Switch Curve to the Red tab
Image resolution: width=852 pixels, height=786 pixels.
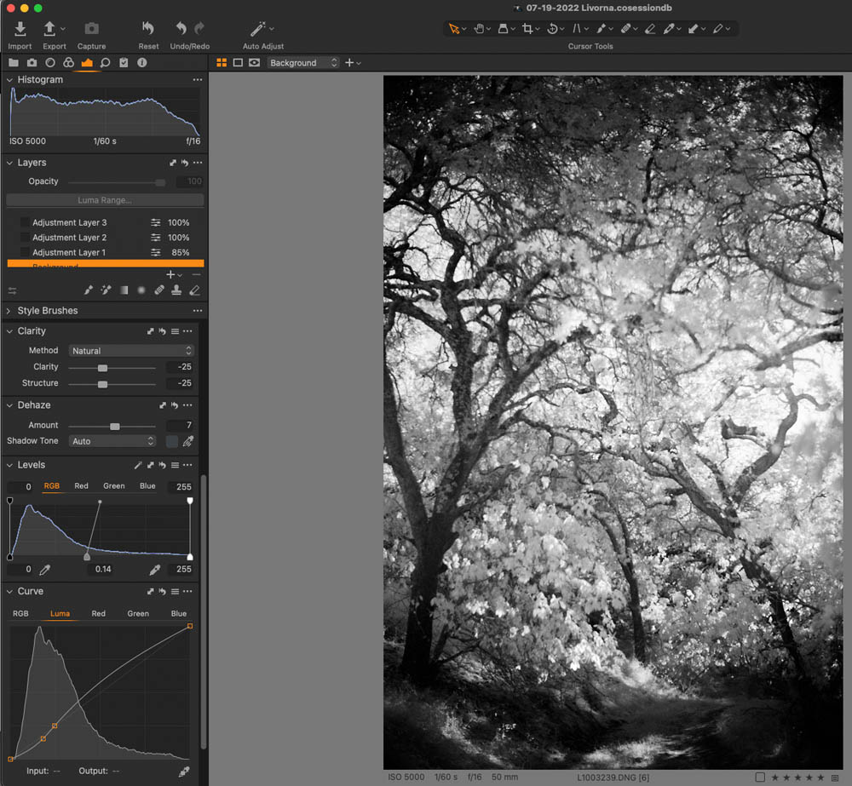coord(98,613)
